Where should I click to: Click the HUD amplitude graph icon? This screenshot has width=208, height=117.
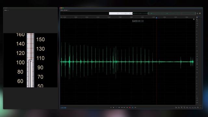[x=134, y=21]
